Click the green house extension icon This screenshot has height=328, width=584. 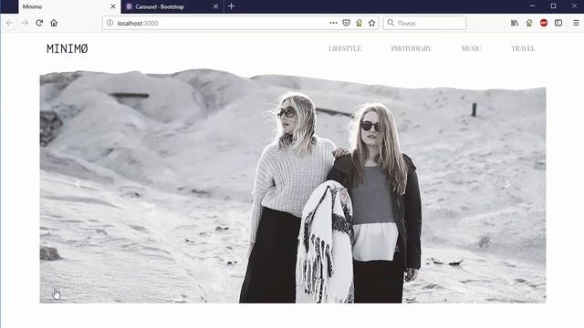(529, 23)
